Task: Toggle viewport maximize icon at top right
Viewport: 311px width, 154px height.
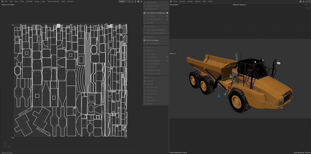Action: tap(309, 2)
